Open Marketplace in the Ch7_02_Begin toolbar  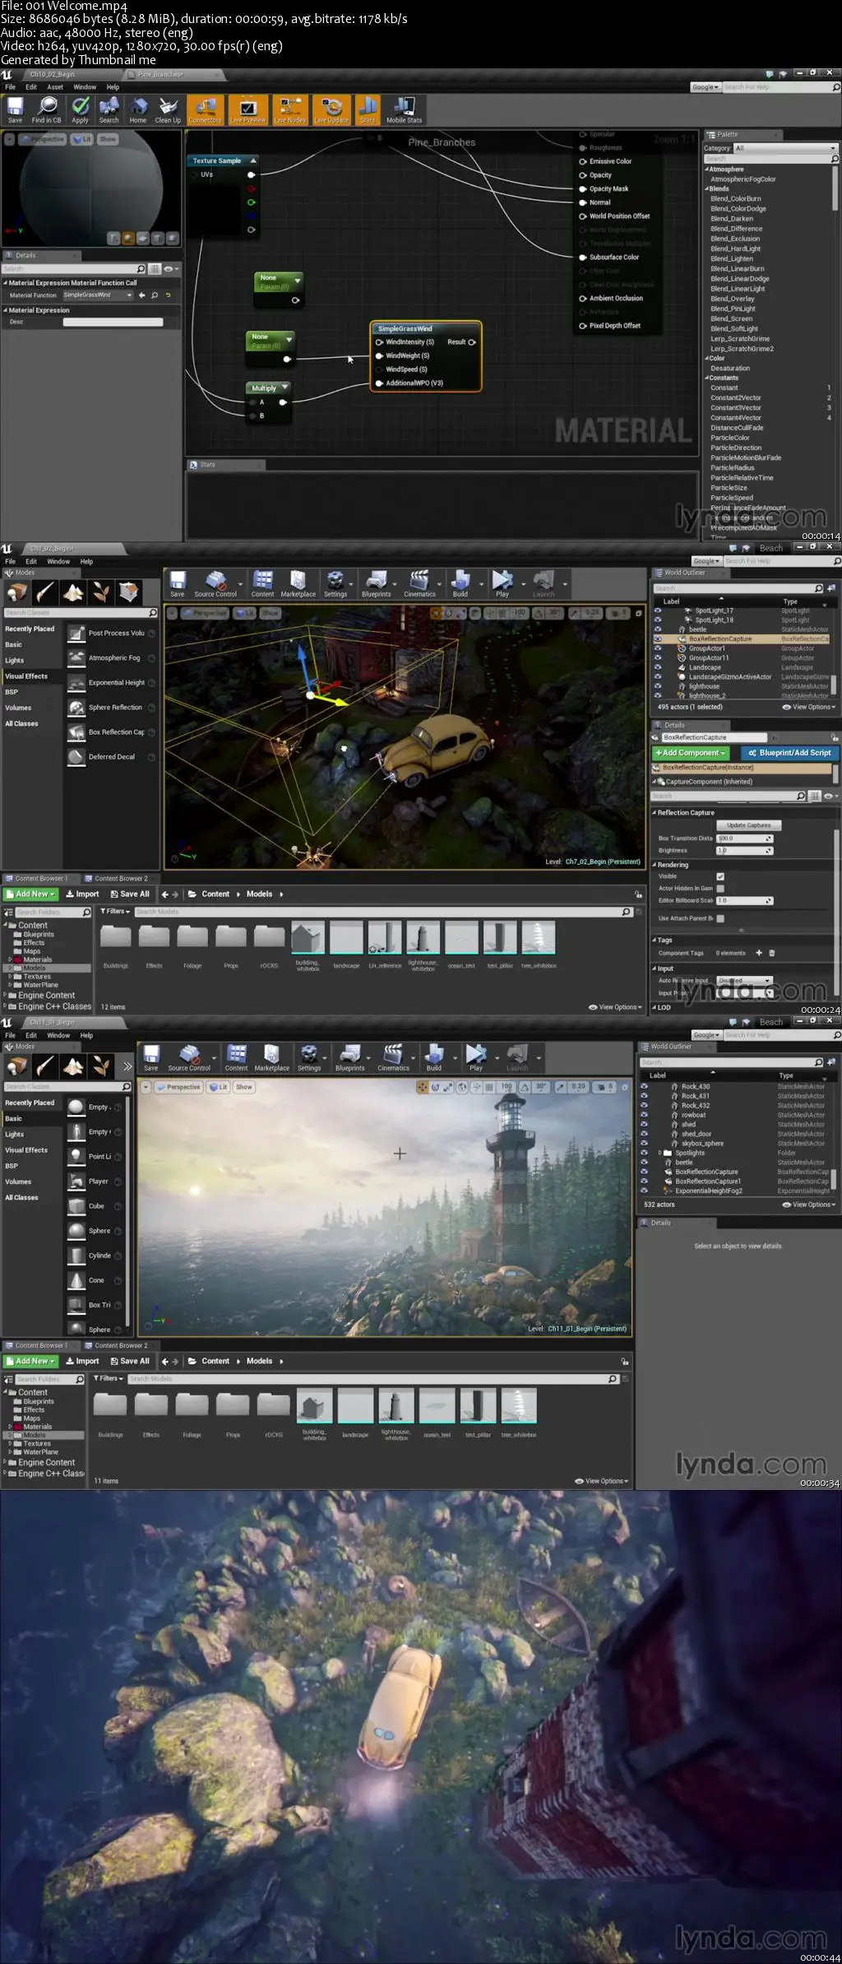(298, 583)
